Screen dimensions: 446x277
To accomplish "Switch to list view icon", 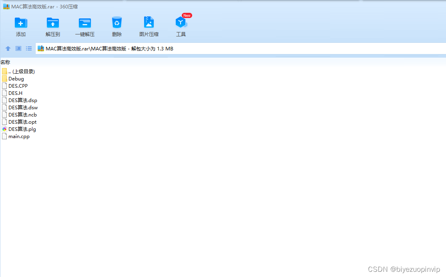I will 29,48.
